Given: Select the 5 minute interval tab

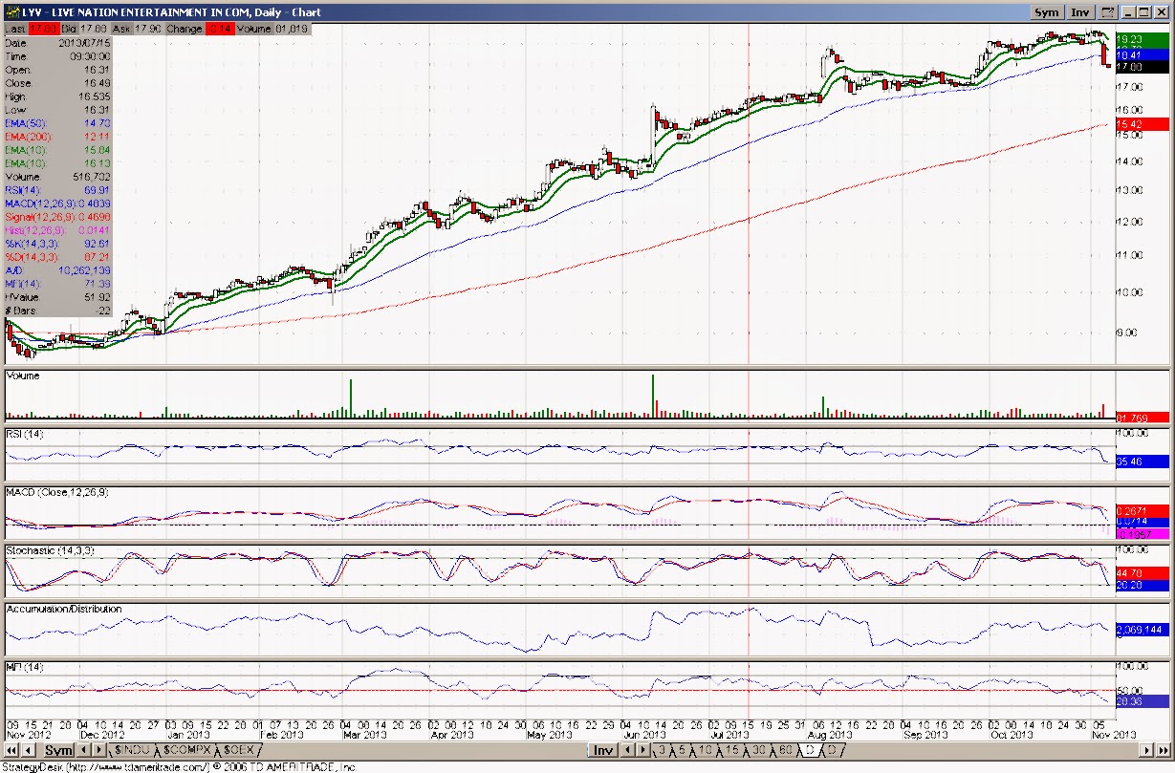Looking at the screenshot, I should pos(682,751).
